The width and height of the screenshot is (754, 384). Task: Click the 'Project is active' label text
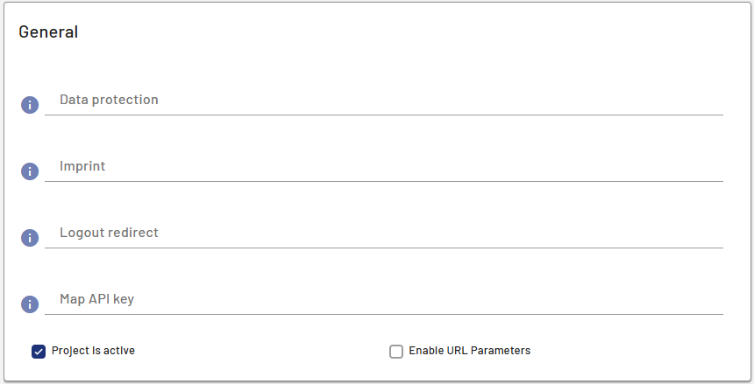93,351
